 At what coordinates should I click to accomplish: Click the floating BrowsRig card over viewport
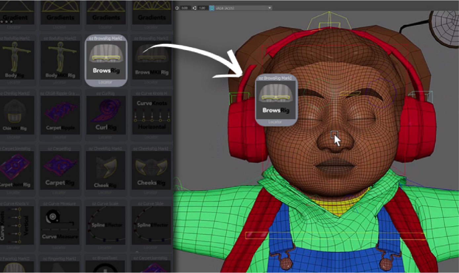[x=277, y=99]
